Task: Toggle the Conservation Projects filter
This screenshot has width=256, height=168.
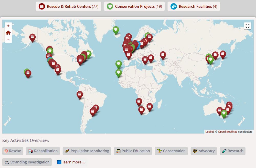Action: tap(134, 6)
